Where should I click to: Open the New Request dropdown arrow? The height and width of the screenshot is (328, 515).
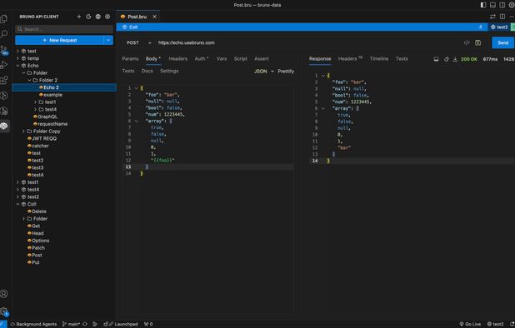[x=108, y=40]
